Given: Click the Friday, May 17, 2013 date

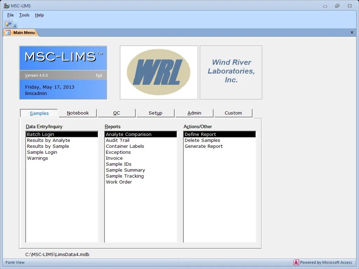Looking at the screenshot, I should 50,87.
